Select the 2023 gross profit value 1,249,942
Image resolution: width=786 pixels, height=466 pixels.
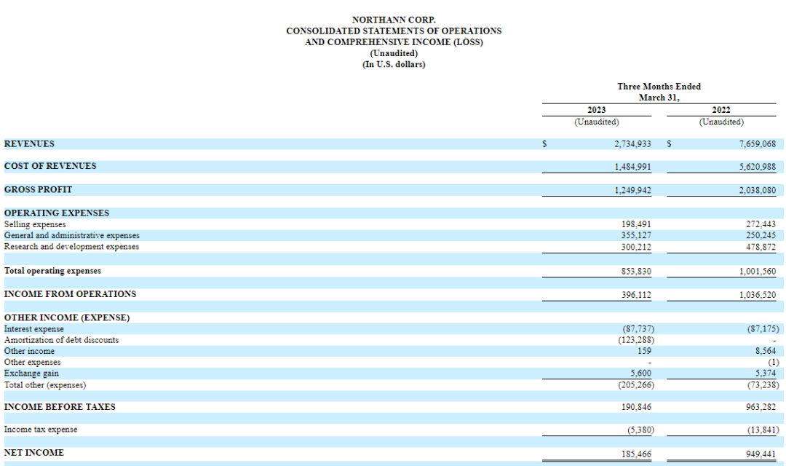(632, 189)
